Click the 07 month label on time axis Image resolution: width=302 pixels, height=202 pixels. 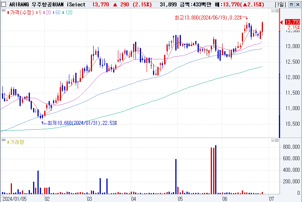[272, 199]
